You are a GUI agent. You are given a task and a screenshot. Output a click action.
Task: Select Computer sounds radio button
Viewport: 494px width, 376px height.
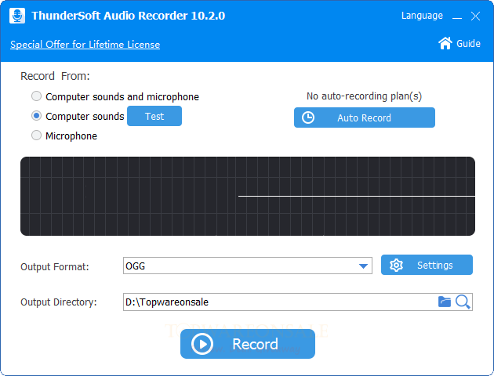tap(37, 116)
